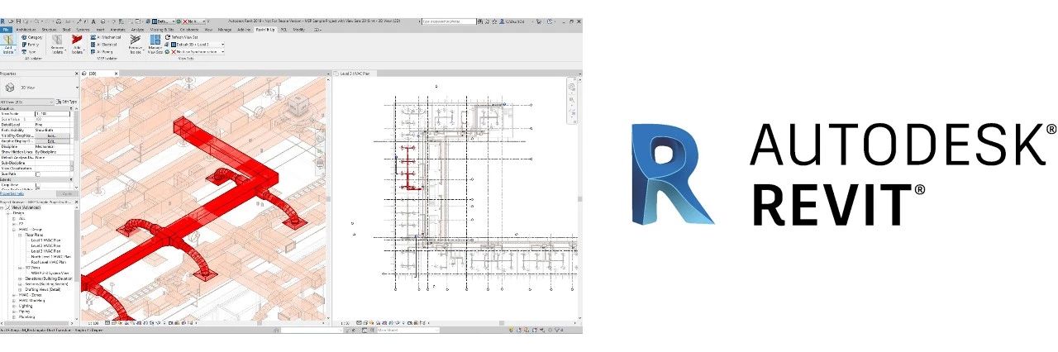Open the No view synchronization dropdown
1058x352 pixels.
click(198, 52)
